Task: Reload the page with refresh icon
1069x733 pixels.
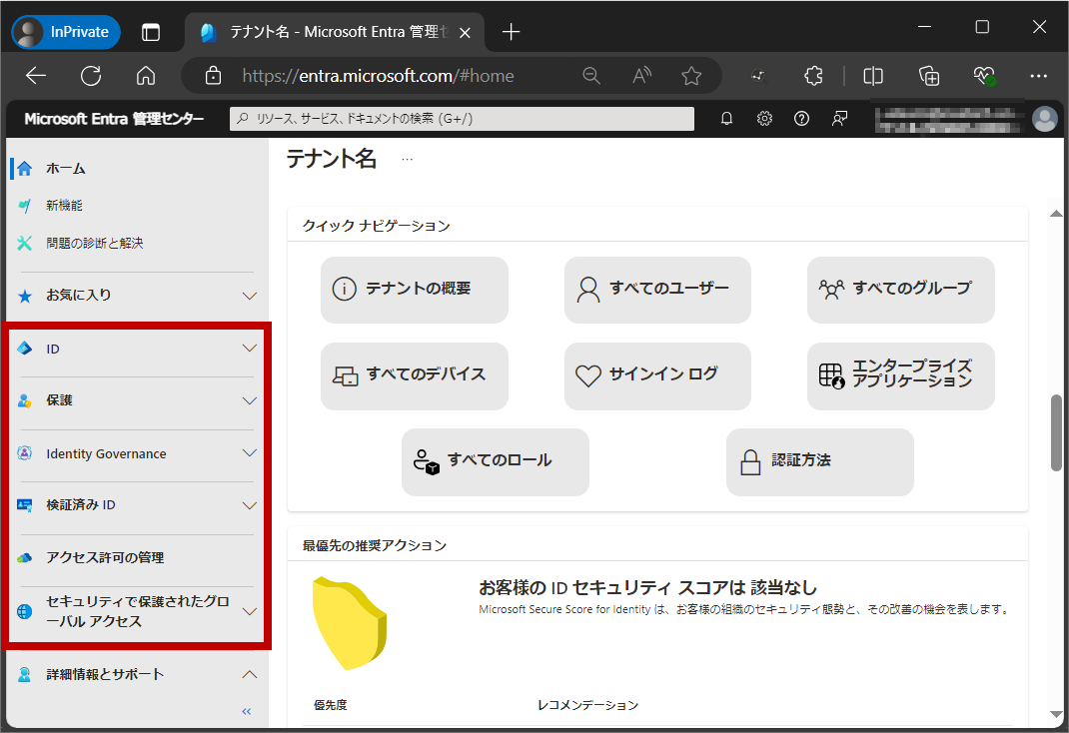Action: click(x=91, y=76)
